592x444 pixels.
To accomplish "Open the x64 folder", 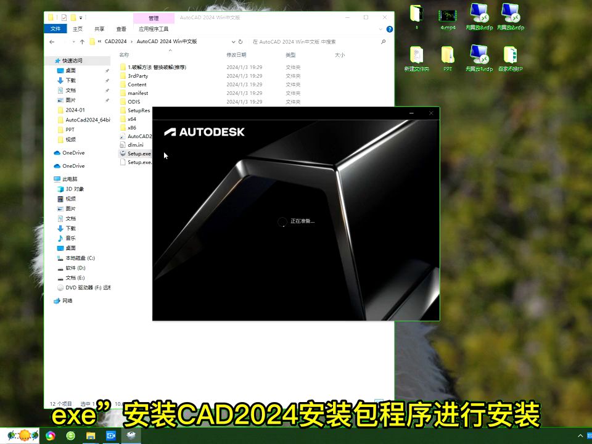I will pyautogui.click(x=133, y=119).
